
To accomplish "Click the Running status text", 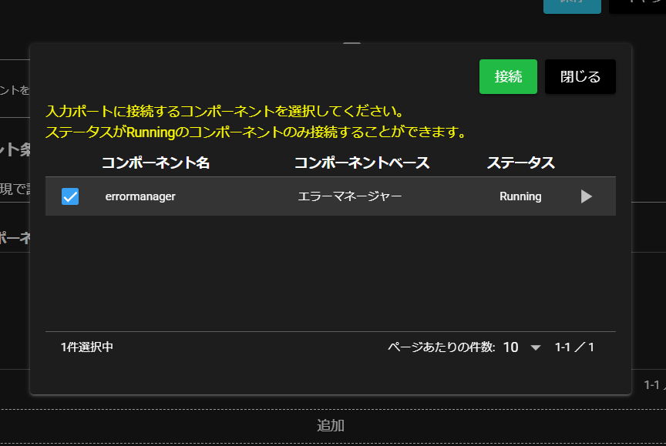I will tap(520, 196).
